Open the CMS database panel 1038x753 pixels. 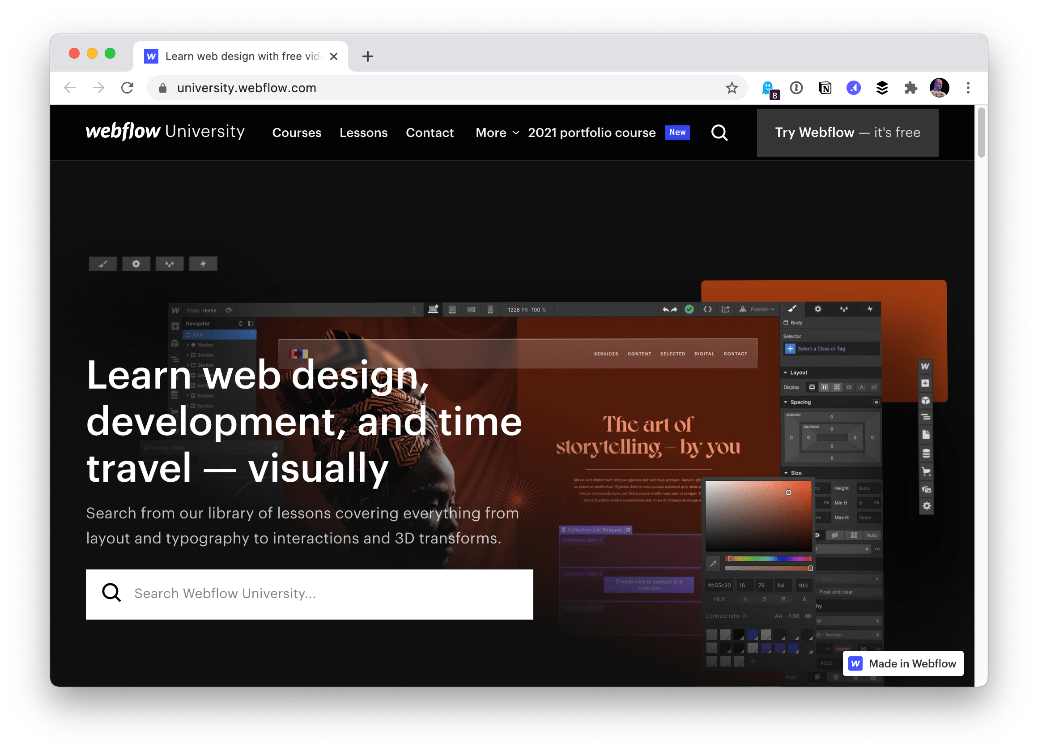[x=925, y=454]
